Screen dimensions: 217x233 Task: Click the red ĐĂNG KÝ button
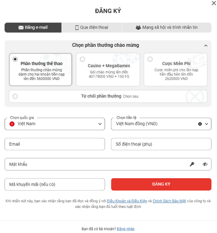point(161,184)
